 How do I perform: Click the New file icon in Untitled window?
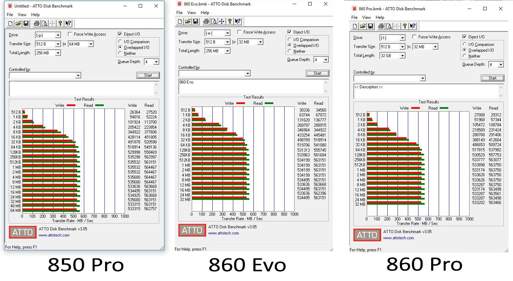pyautogui.click(x=10, y=23)
